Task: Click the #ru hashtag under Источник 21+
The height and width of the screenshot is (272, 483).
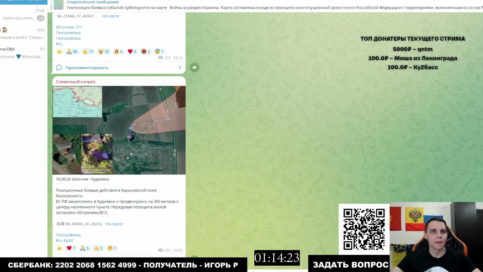Action: click(x=59, y=44)
